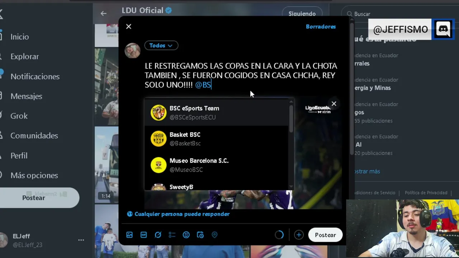Click BSC eSports Team avatar
The height and width of the screenshot is (258, 459).
158,113
